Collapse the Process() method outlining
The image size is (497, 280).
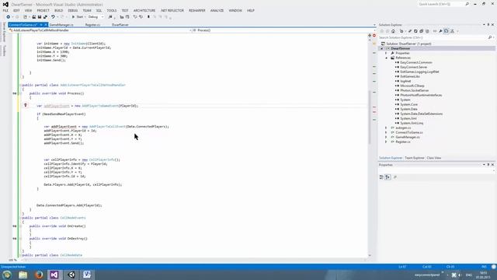tap(21, 93)
